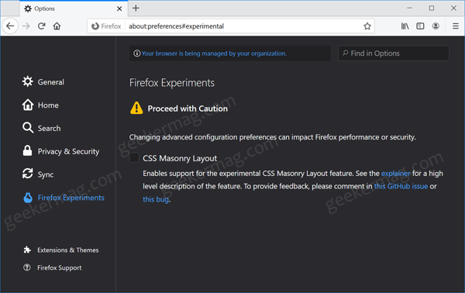Minimize the Firefox window
465x293 pixels.
coord(409,8)
